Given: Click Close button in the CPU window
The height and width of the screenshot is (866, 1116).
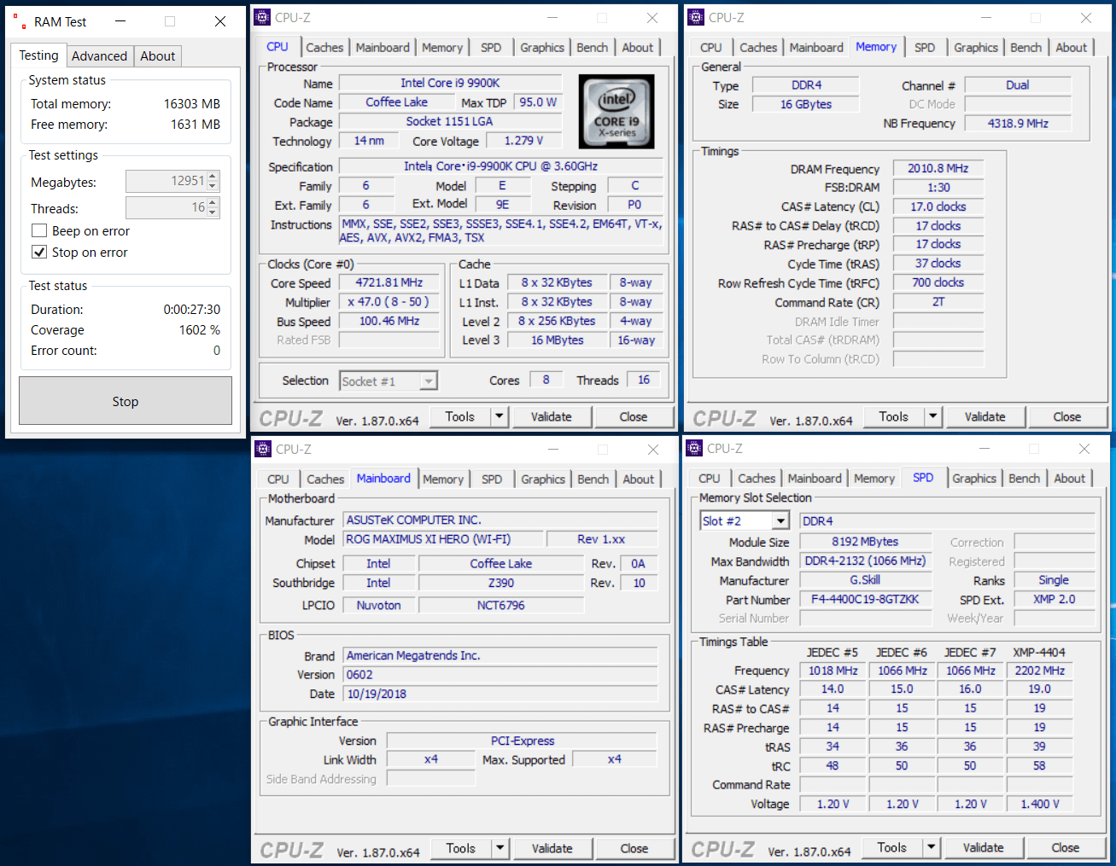Looking at the screenshot, I should point(634,416).
